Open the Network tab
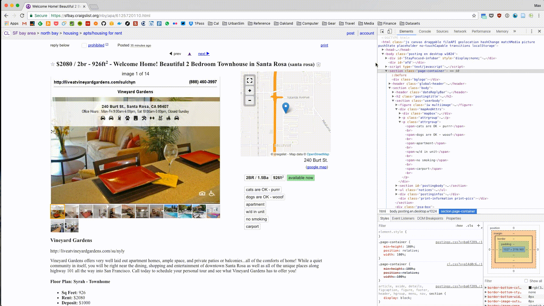This screenshot has width=544, height=306. (460, 31)
